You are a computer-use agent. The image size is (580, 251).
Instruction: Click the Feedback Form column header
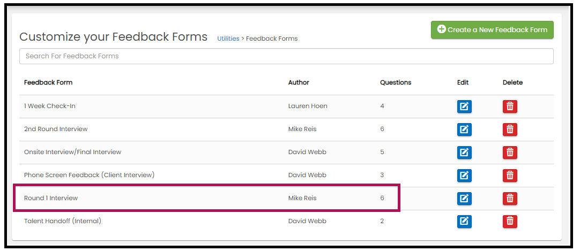[x=48, y=82]
